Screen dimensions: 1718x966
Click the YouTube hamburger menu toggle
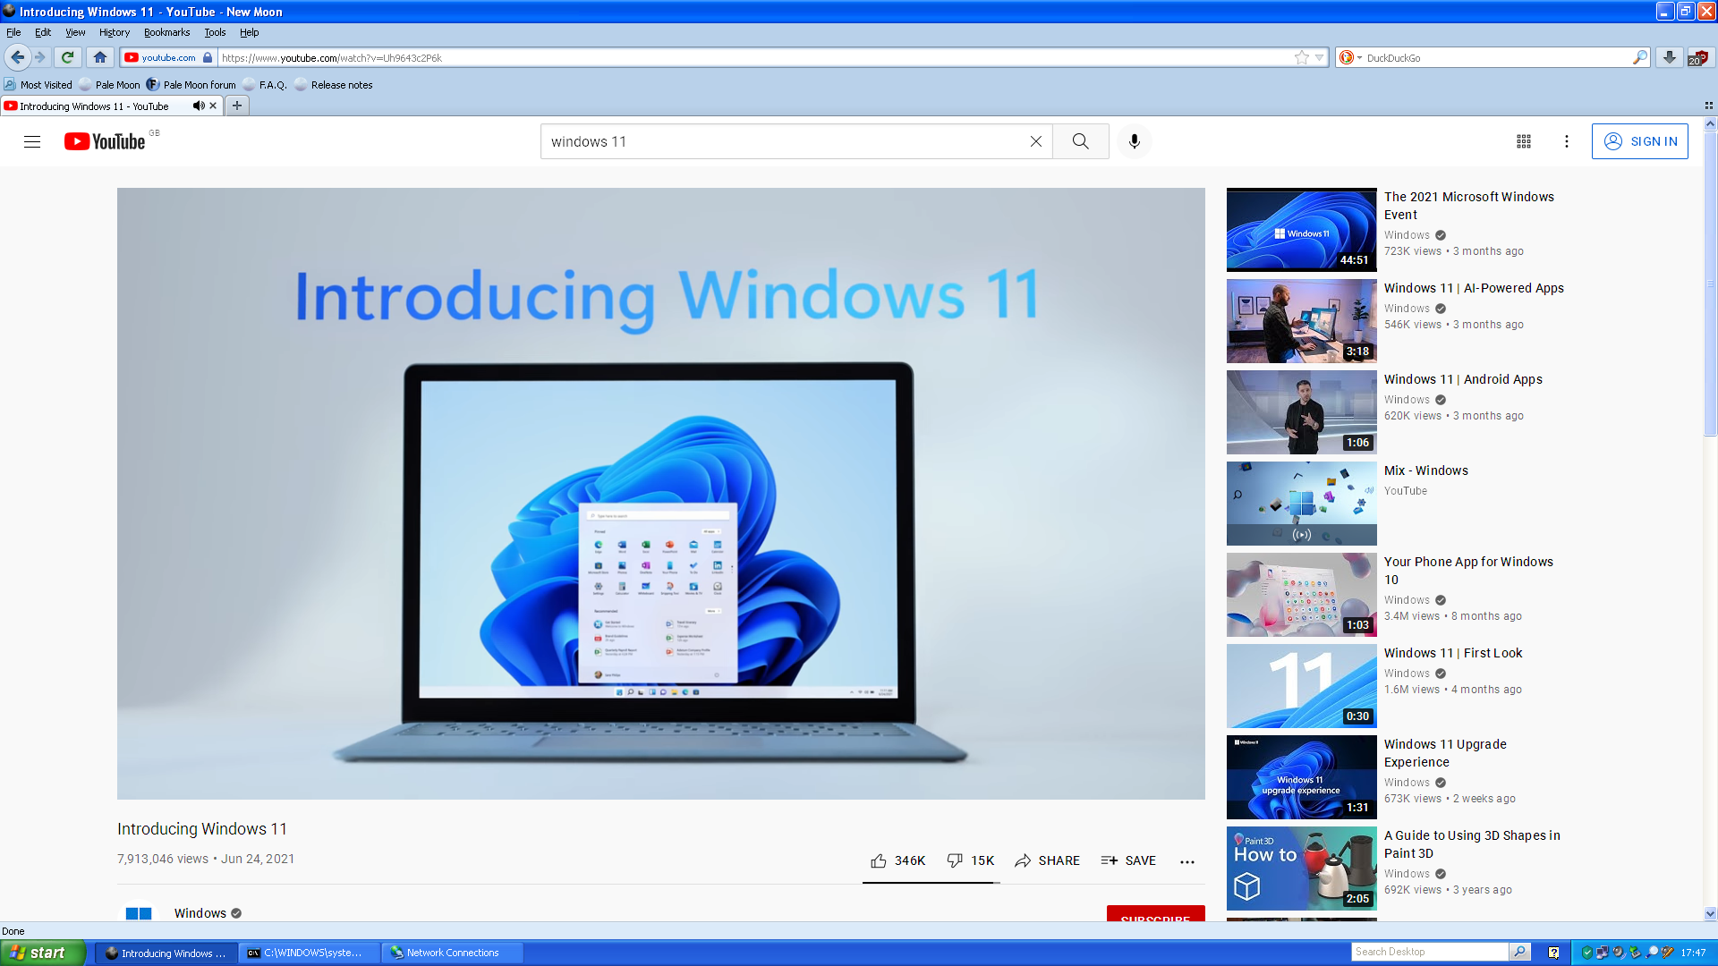(33, 140)
